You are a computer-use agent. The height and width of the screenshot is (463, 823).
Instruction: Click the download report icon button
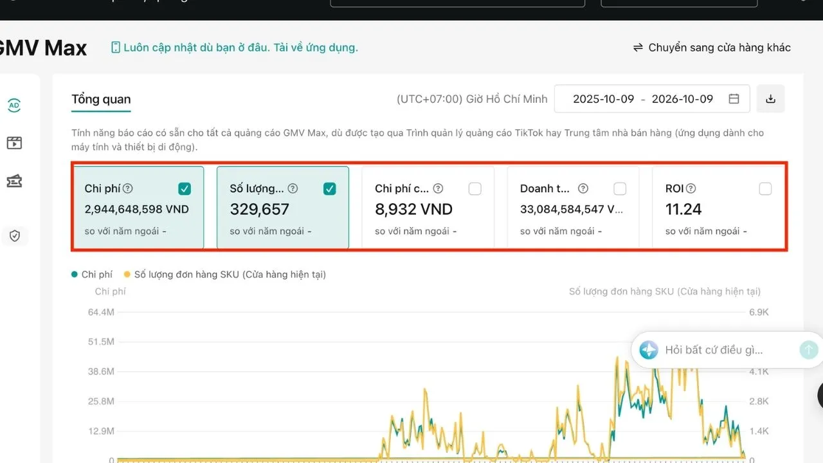coord(770,99)
